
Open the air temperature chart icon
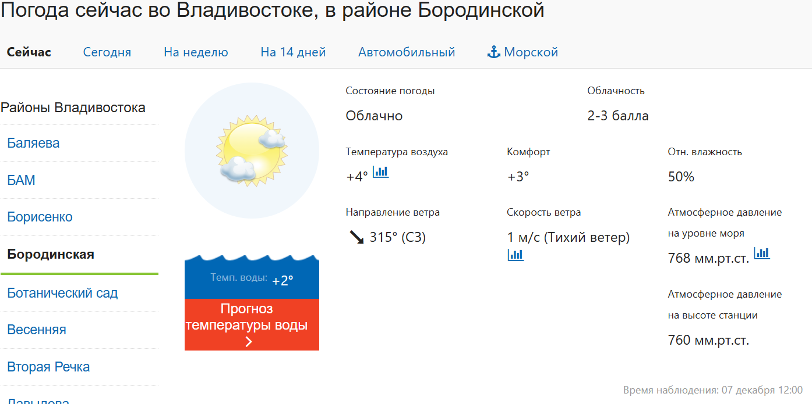coord(380,172)
